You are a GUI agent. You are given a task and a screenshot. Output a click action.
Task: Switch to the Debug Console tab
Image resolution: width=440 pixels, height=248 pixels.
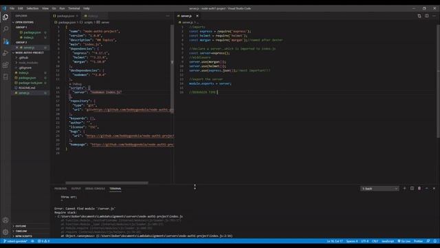coord(95,189)
